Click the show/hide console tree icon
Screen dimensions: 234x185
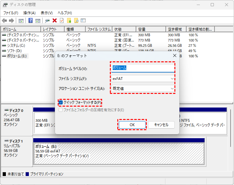tap(21, 21)
